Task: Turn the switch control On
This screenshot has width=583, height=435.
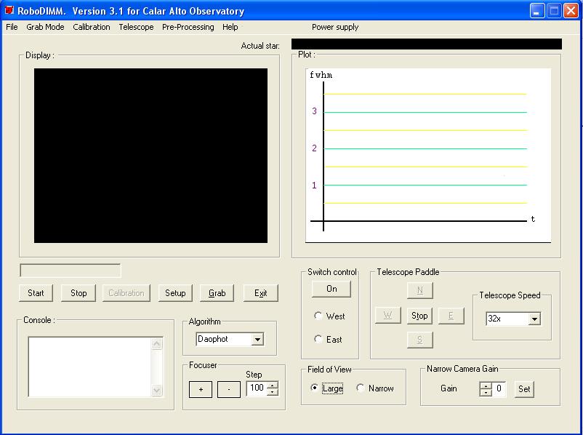Action: (x=331, y=289)
